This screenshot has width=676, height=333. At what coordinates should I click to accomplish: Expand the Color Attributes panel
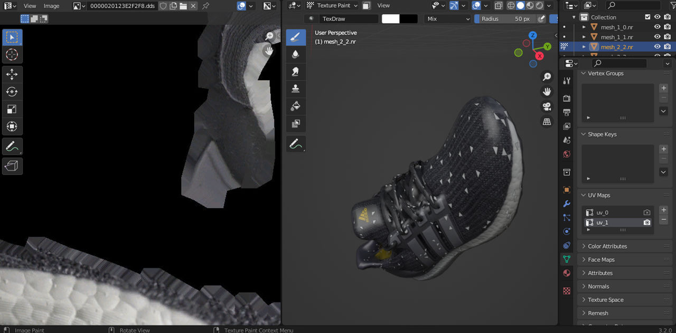[x=607, y=246]
